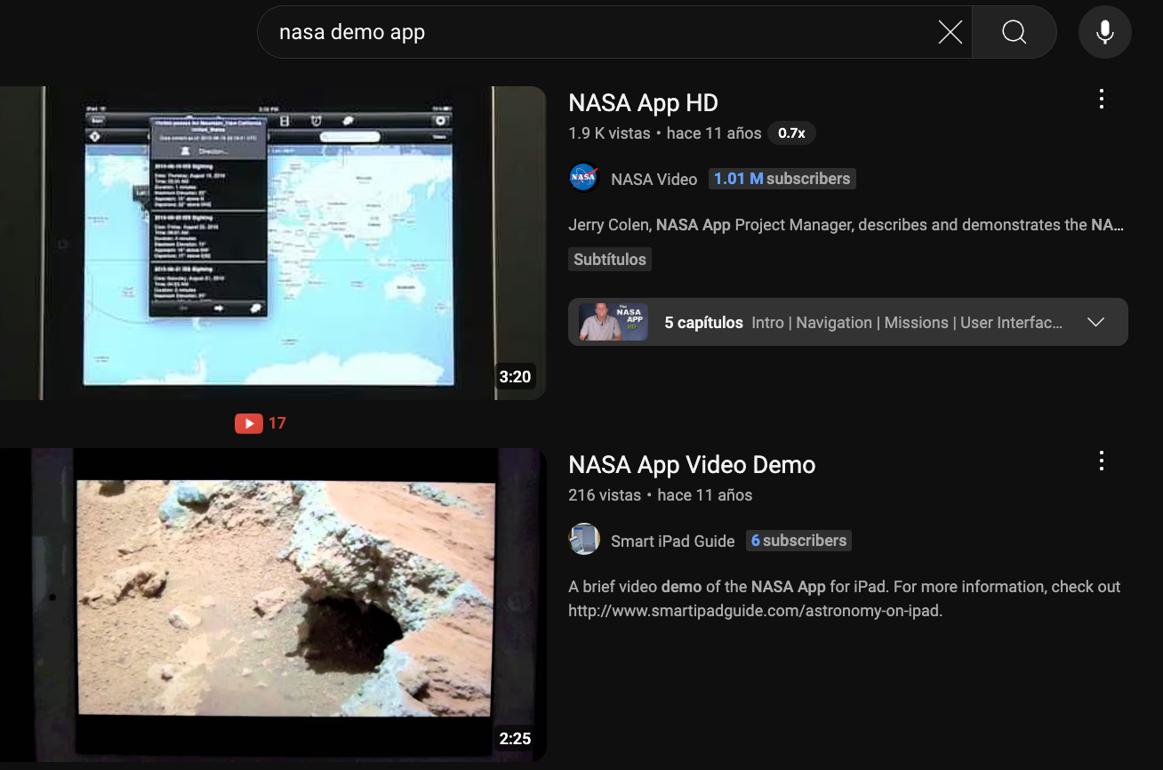Click the 6 subscribers badge
The image size is (1163, 770).
tap(798, 541)
